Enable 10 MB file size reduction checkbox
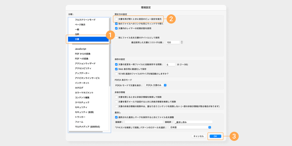Screen dimensions: 292x146 click(116, 74)
